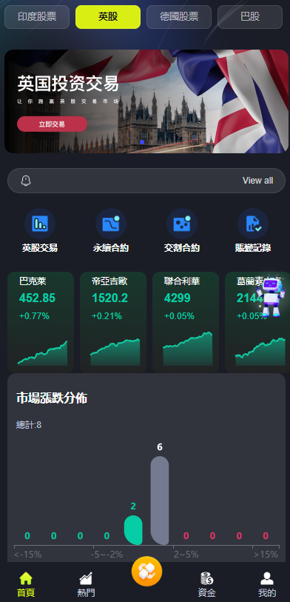Click the <-15% axis label
Screen dimensions: 290x602
27,555
